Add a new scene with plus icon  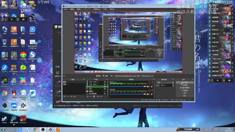point(64,97)
